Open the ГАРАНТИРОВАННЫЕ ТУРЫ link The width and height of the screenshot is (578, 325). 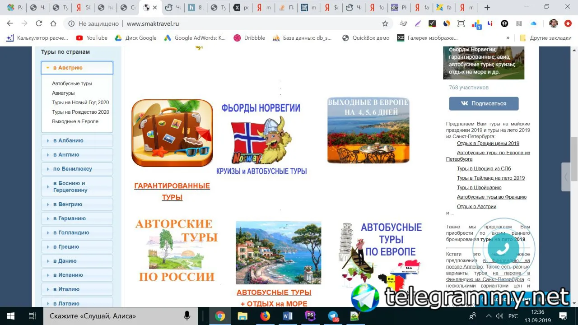[172, 191]
